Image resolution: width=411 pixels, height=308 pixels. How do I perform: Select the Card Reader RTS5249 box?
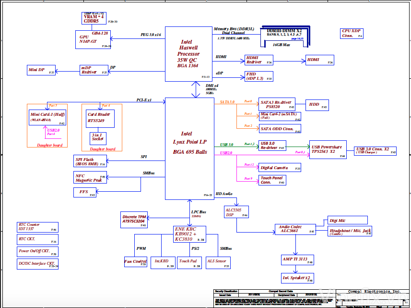coord(100,119)
